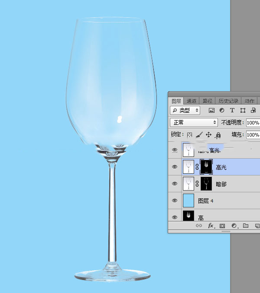
Task: Toggle lock image pixels brush icon
Action: tap(199, 135)
